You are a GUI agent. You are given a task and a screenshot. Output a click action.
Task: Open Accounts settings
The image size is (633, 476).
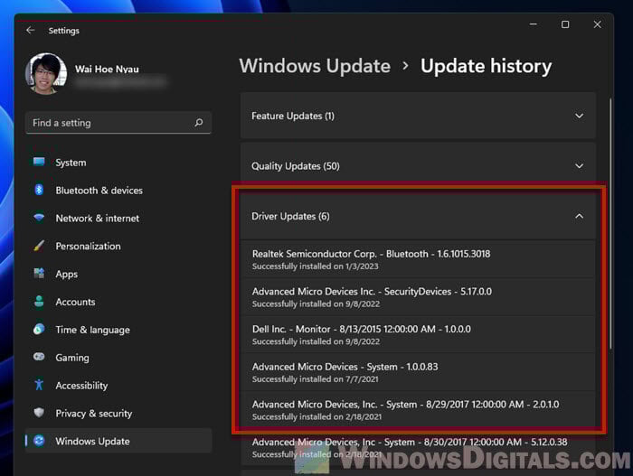coord(118,302)
